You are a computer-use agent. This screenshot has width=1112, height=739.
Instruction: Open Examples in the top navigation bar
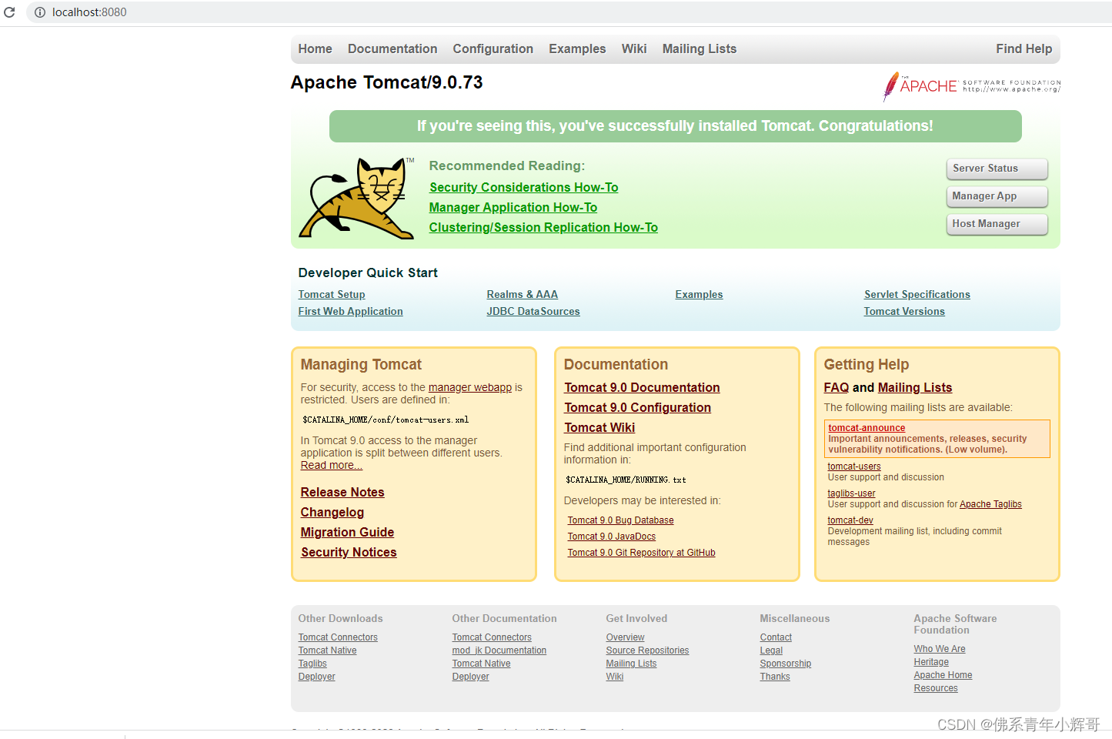(577, 48)
